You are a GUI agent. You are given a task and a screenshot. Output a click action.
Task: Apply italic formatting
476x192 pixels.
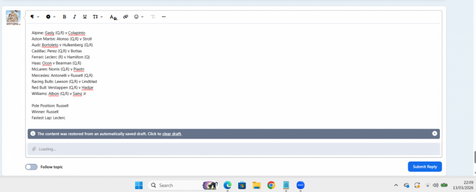[x=74, y=17]
